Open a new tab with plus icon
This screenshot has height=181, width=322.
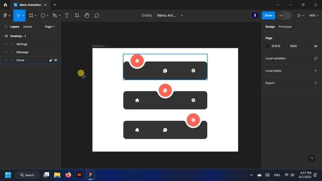pyautogui.click(x=55, y=5)
